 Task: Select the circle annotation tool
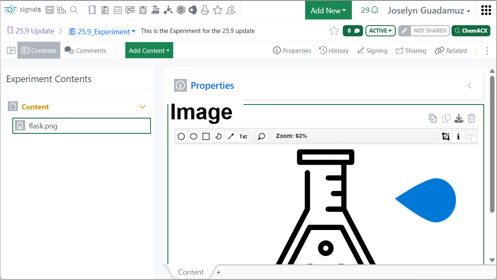pos(181,137)
